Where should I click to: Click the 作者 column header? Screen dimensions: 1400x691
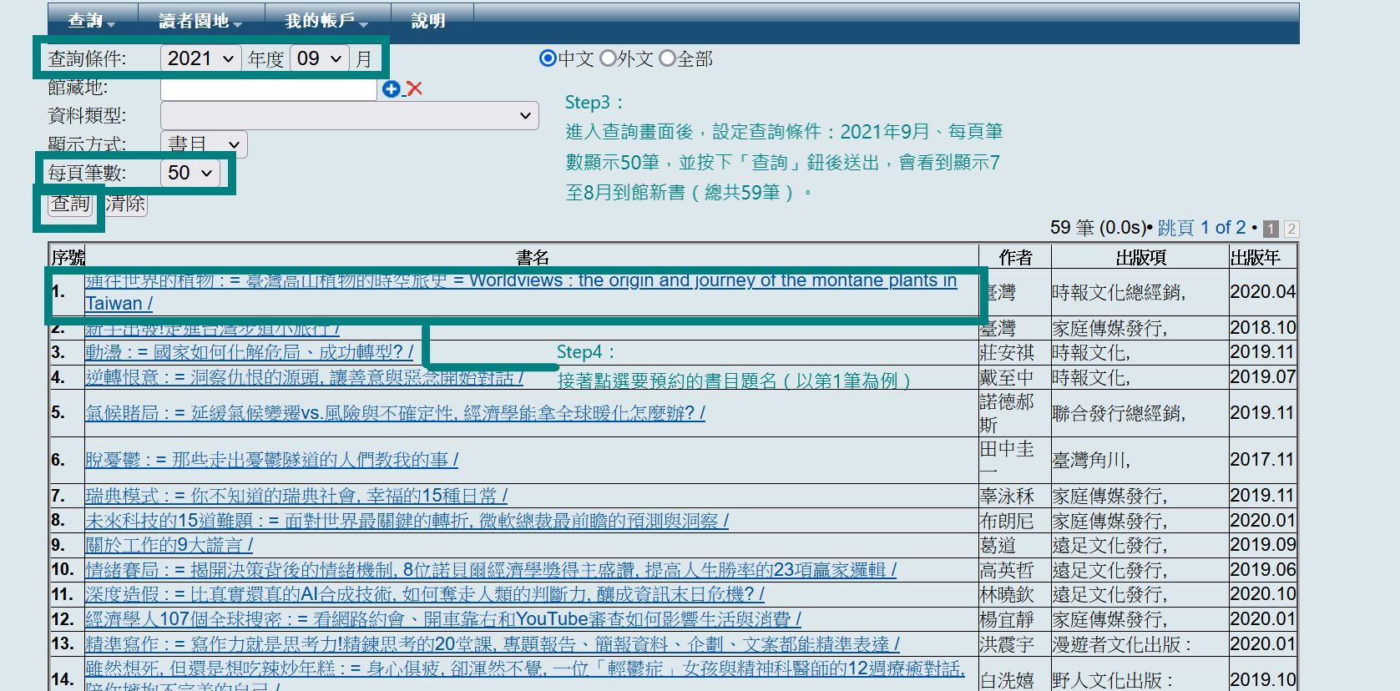pyautogui.click(x=1015, y=257)
